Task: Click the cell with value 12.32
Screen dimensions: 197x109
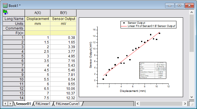Action: pyautogui.click(x=63, y=98)
